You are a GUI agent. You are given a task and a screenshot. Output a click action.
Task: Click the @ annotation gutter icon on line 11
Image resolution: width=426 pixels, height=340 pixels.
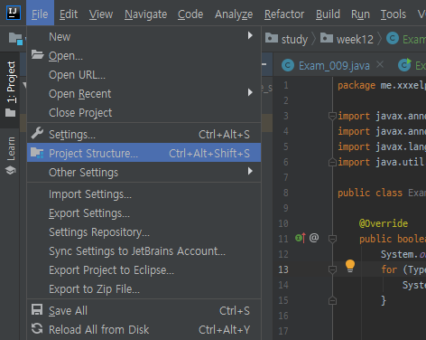click(x=314, y=238)
